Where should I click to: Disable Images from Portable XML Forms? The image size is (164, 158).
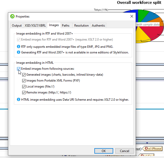[24, 81]
